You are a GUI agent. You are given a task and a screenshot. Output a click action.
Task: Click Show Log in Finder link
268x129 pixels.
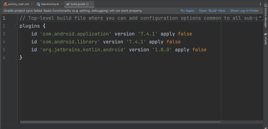pos(244,11)
